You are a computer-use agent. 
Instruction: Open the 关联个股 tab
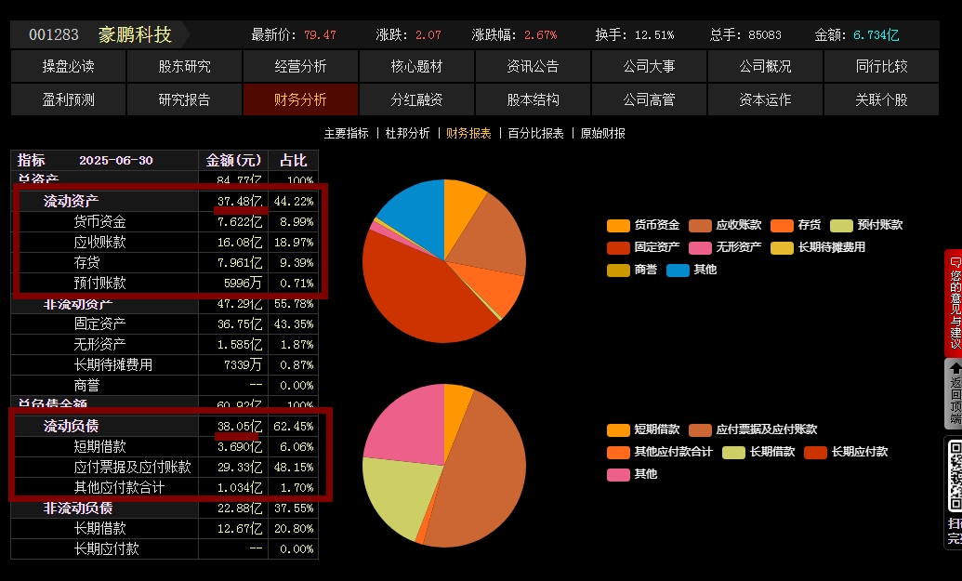(882, 99)
